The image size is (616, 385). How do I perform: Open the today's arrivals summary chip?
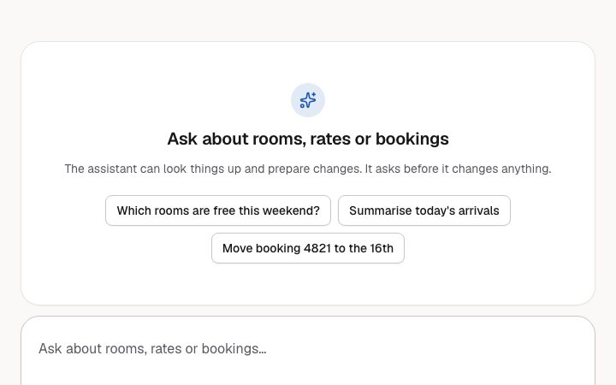[x=424, y=210]
